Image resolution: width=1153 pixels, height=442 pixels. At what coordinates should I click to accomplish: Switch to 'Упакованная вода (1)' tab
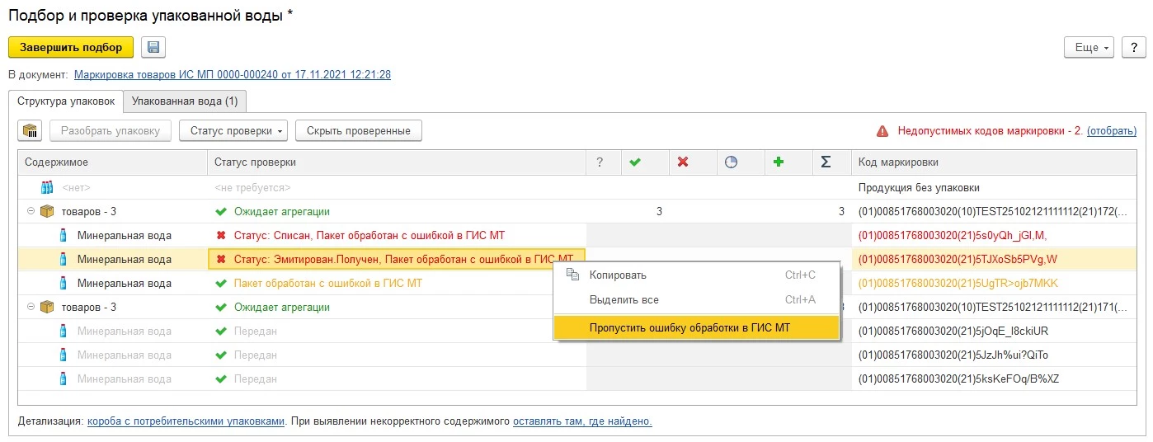point(184,101)
